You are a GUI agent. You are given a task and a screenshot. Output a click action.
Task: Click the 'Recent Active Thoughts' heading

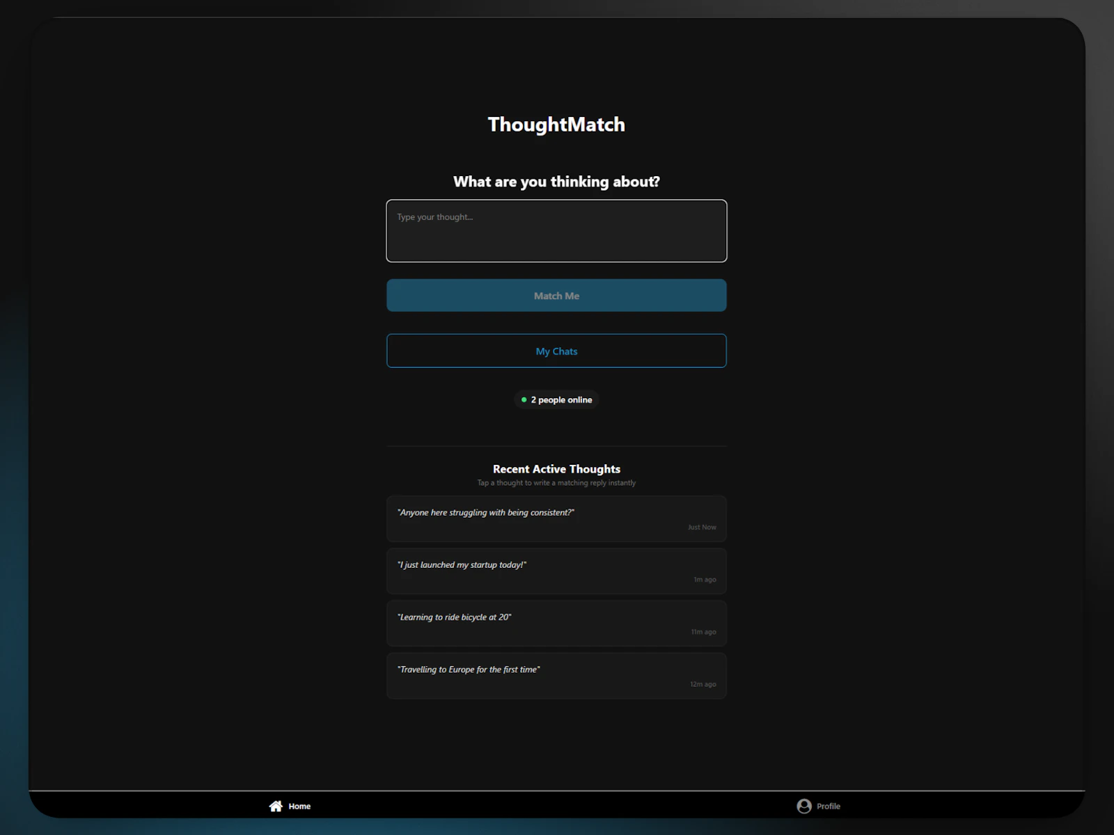[556, 469]
